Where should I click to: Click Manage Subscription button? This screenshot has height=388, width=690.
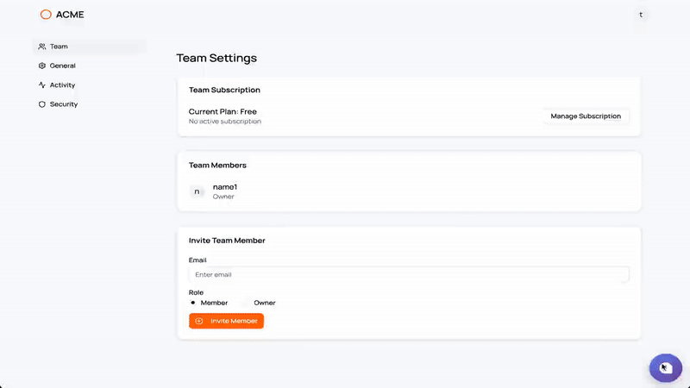(x=586, y=116)
